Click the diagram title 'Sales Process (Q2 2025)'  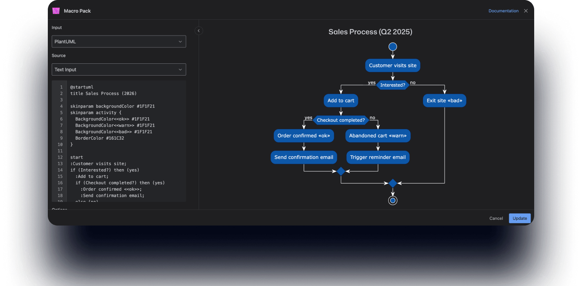[x=370, y=32]
